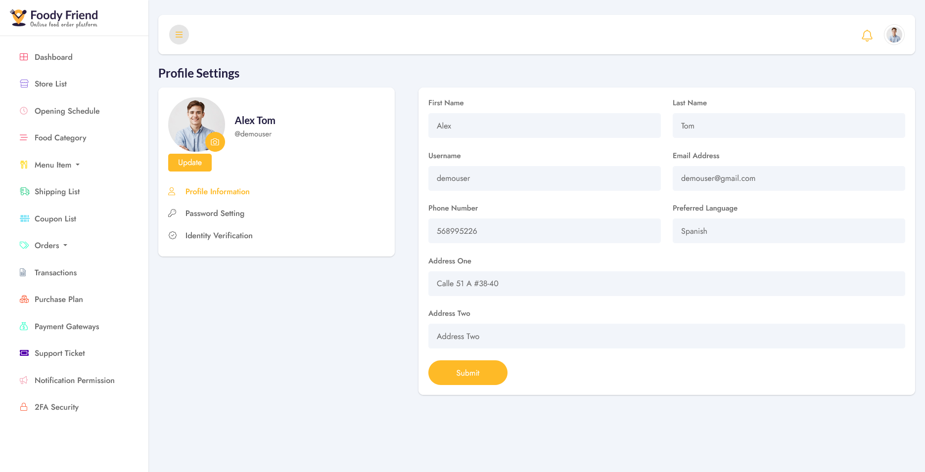Switch to Password Setting
The image size is (925, 472).
215,213
